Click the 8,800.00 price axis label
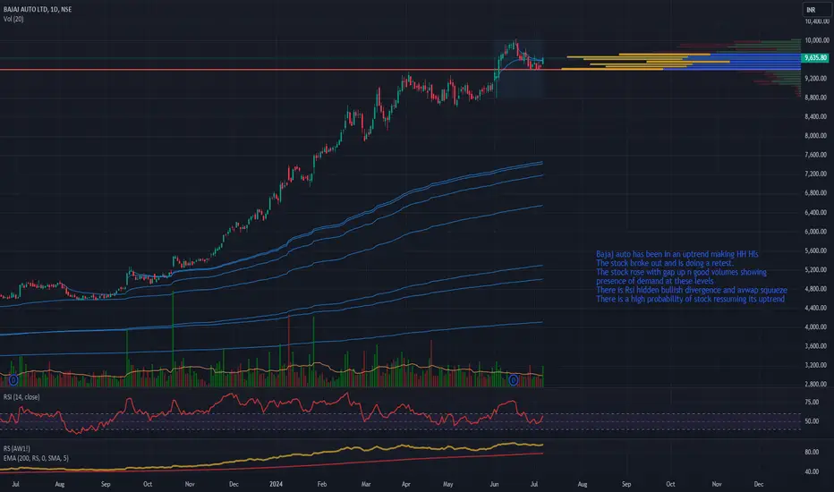Screen dimensions: 834x492 click(816, 98)
